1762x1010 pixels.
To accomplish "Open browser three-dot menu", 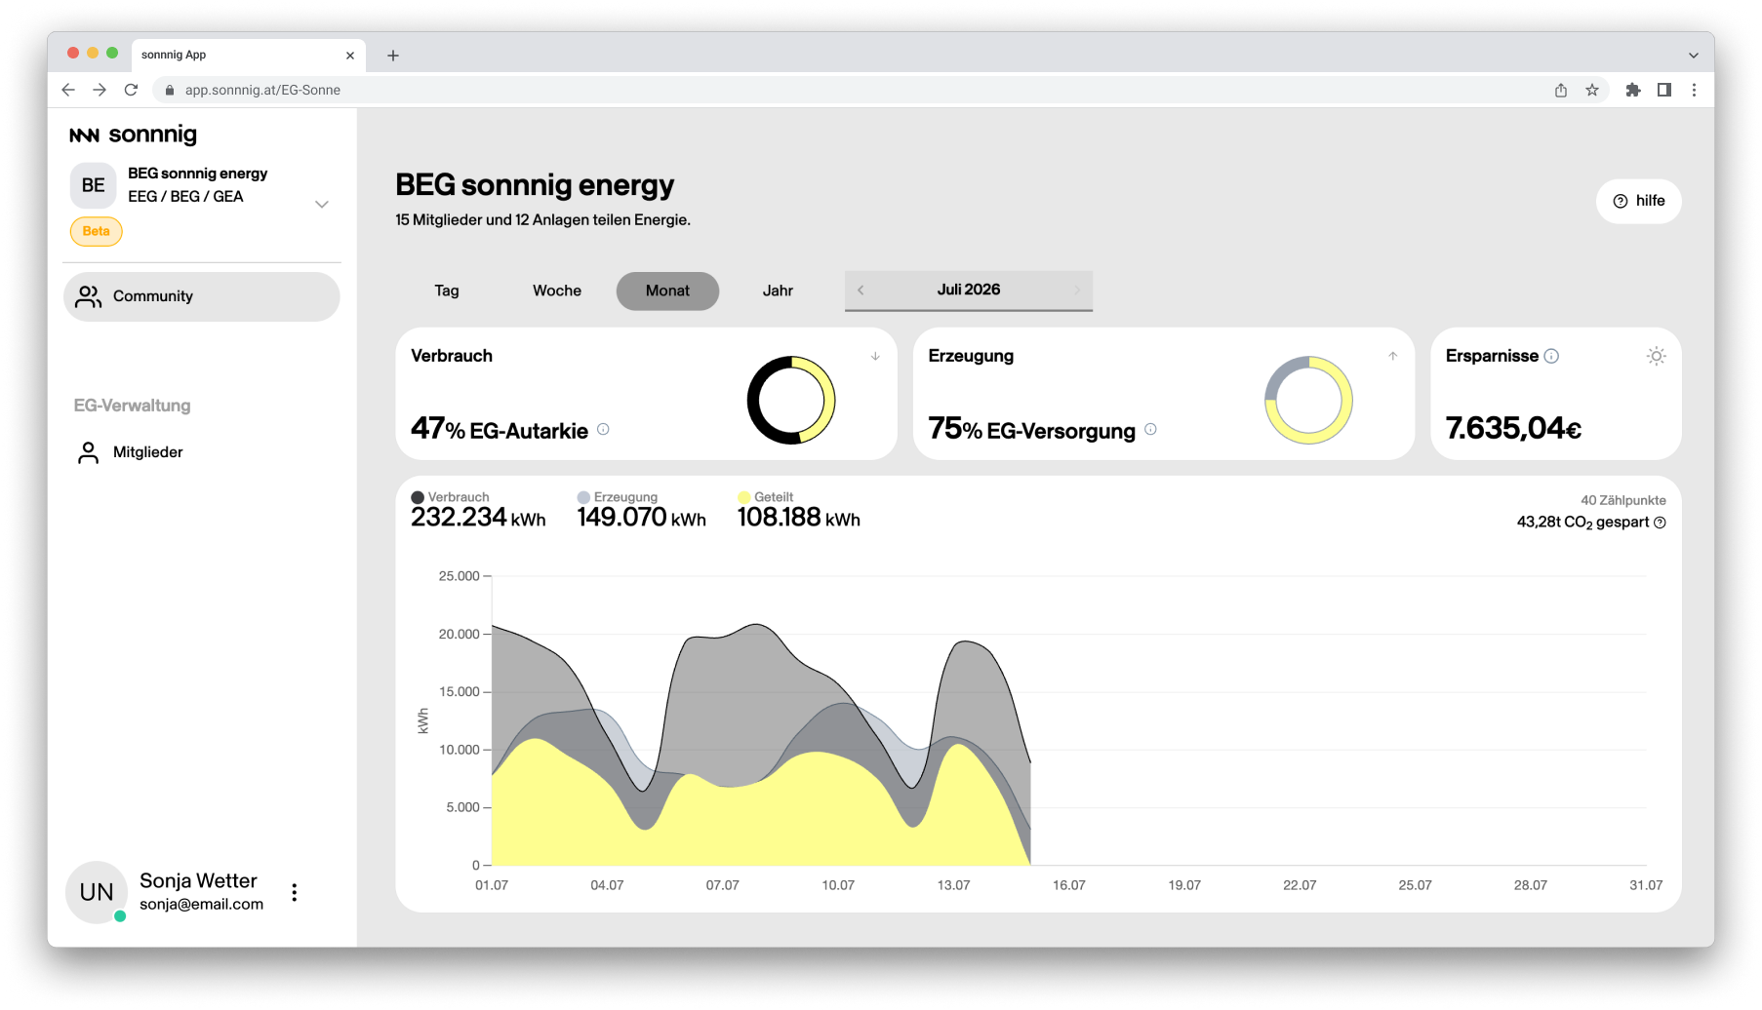I will click(1695, 90).
